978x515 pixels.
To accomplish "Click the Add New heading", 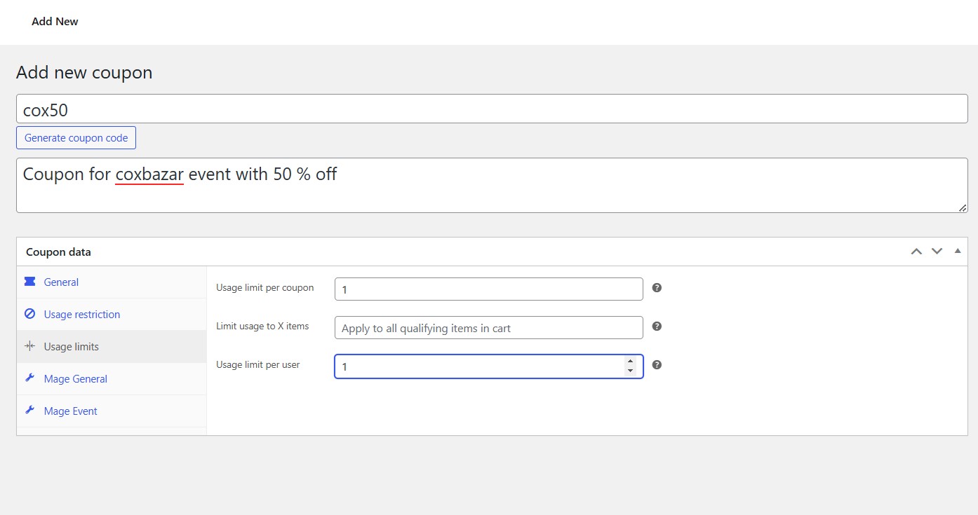I will tap(55, 22).
